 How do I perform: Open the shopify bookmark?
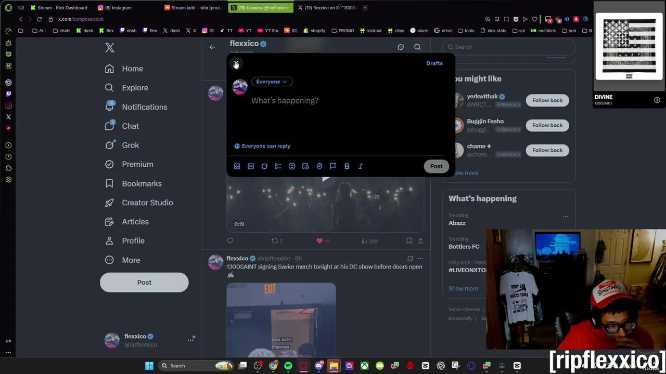pyautogui.click(x=314, y=31)
